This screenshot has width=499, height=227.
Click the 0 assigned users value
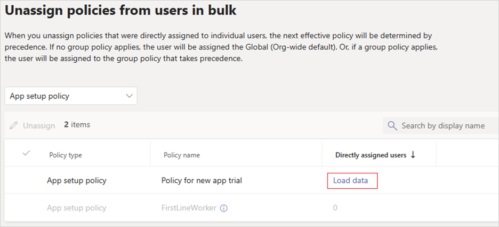[335, 208]
